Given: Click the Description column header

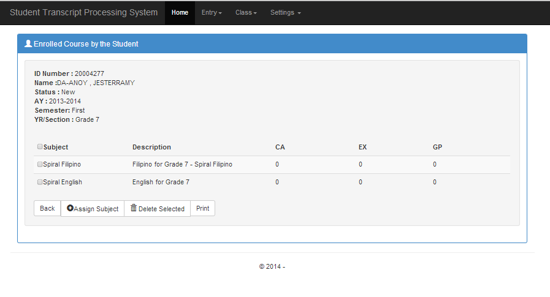Looking at the screenshot, I should coord(151,147).
